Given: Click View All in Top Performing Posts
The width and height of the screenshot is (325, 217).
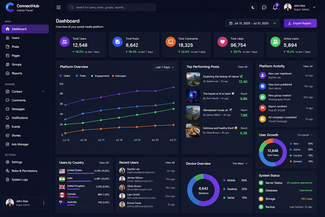Looking at the screenshot, I should click(x=242, y=67).
